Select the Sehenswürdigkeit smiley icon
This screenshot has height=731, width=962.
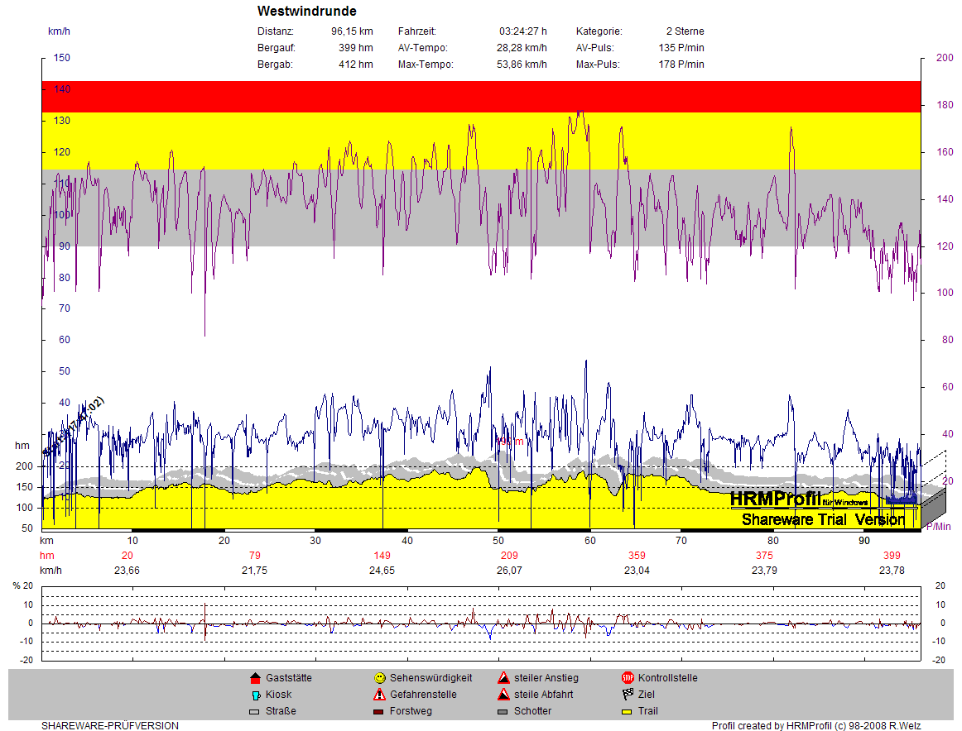tap(379, 678)
